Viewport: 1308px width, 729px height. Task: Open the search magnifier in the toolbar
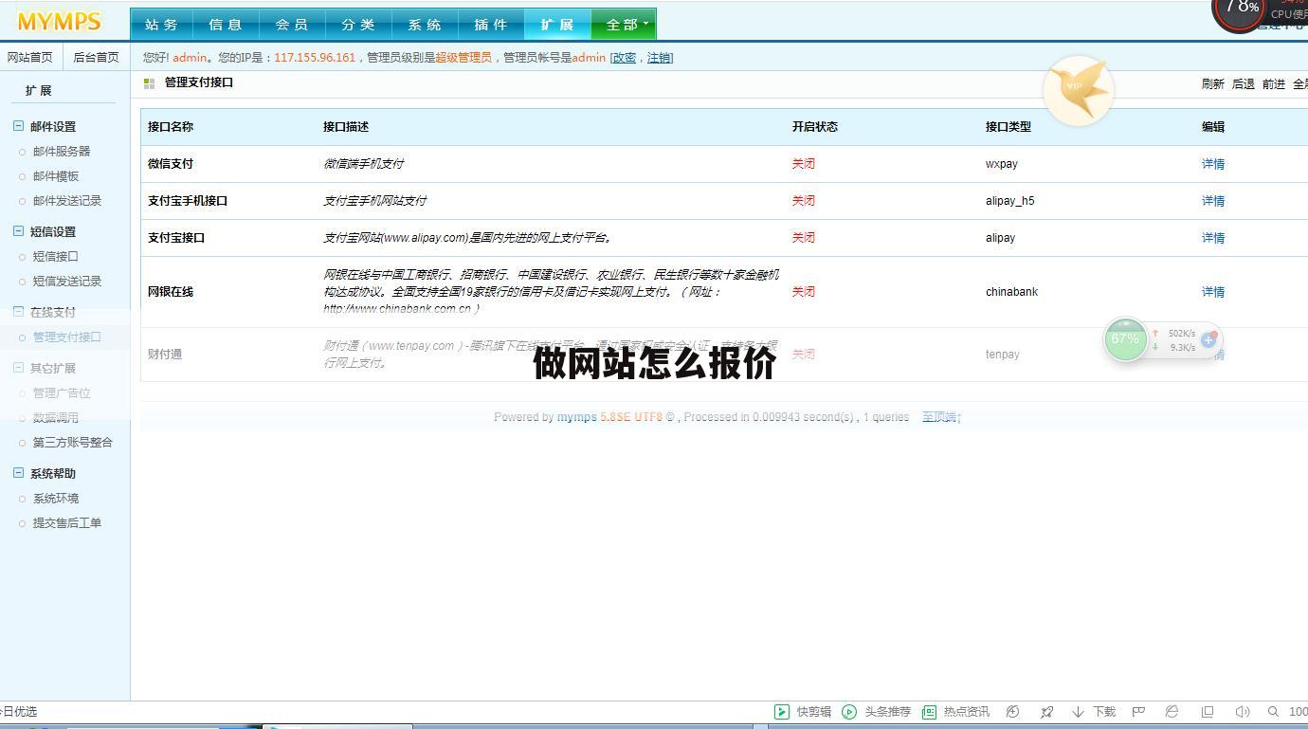pyautogui.click(x=1274, y=712)
